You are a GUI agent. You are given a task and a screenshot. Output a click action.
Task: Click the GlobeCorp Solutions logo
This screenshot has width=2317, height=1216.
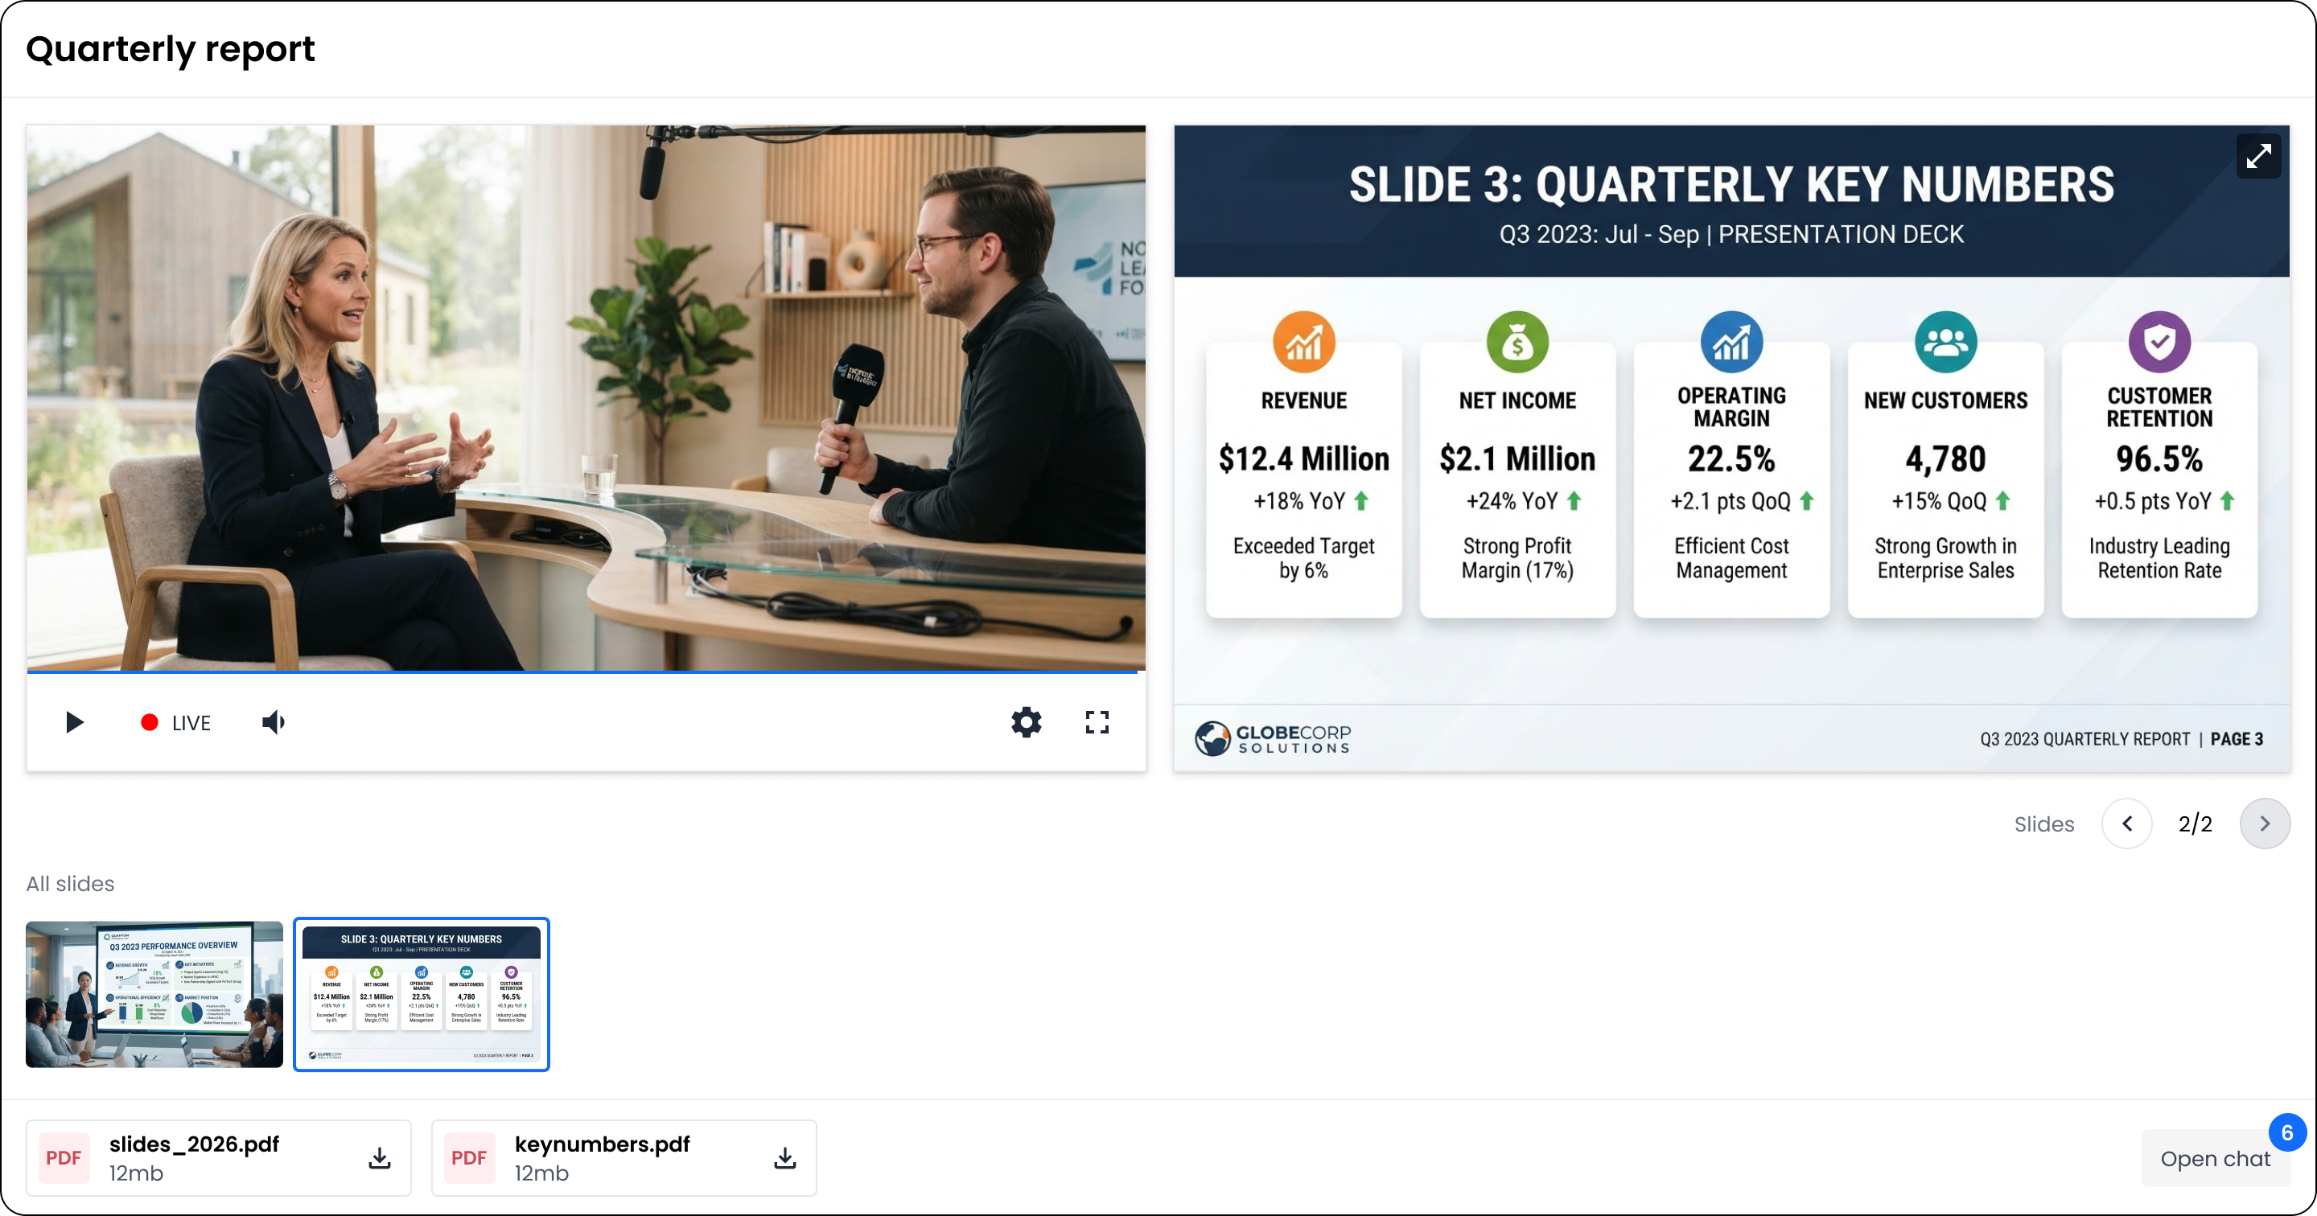tap(1273, 738)
